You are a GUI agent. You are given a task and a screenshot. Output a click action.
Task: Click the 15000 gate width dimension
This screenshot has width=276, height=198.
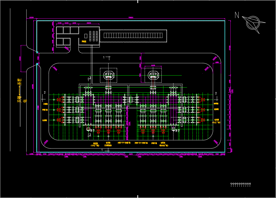20,59
